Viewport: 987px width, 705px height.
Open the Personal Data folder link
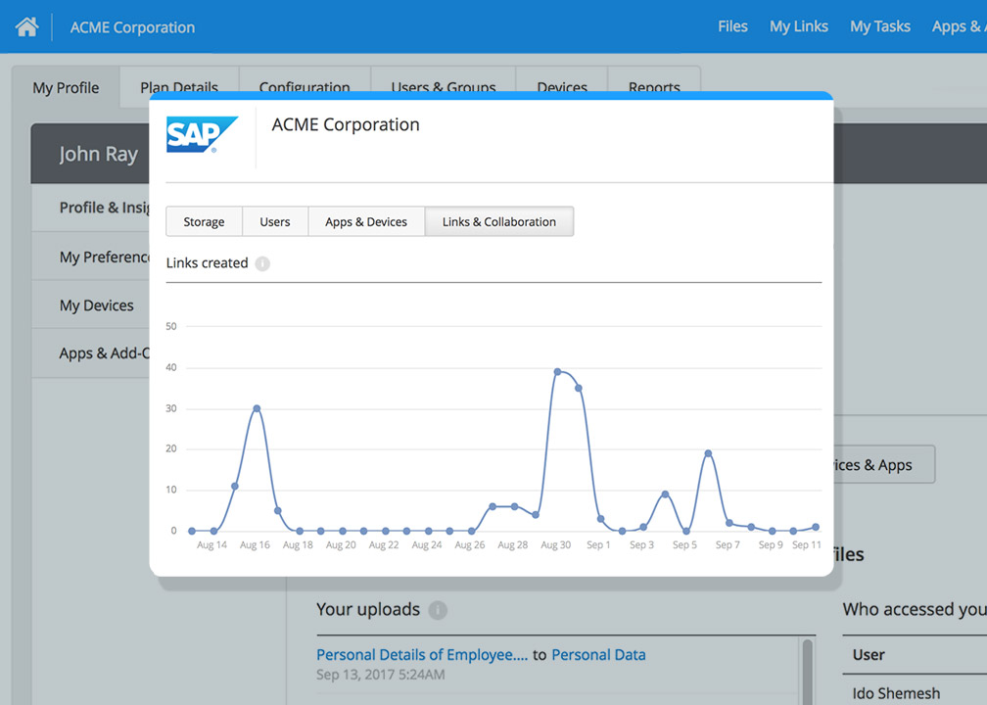click(x=598, y=655)
